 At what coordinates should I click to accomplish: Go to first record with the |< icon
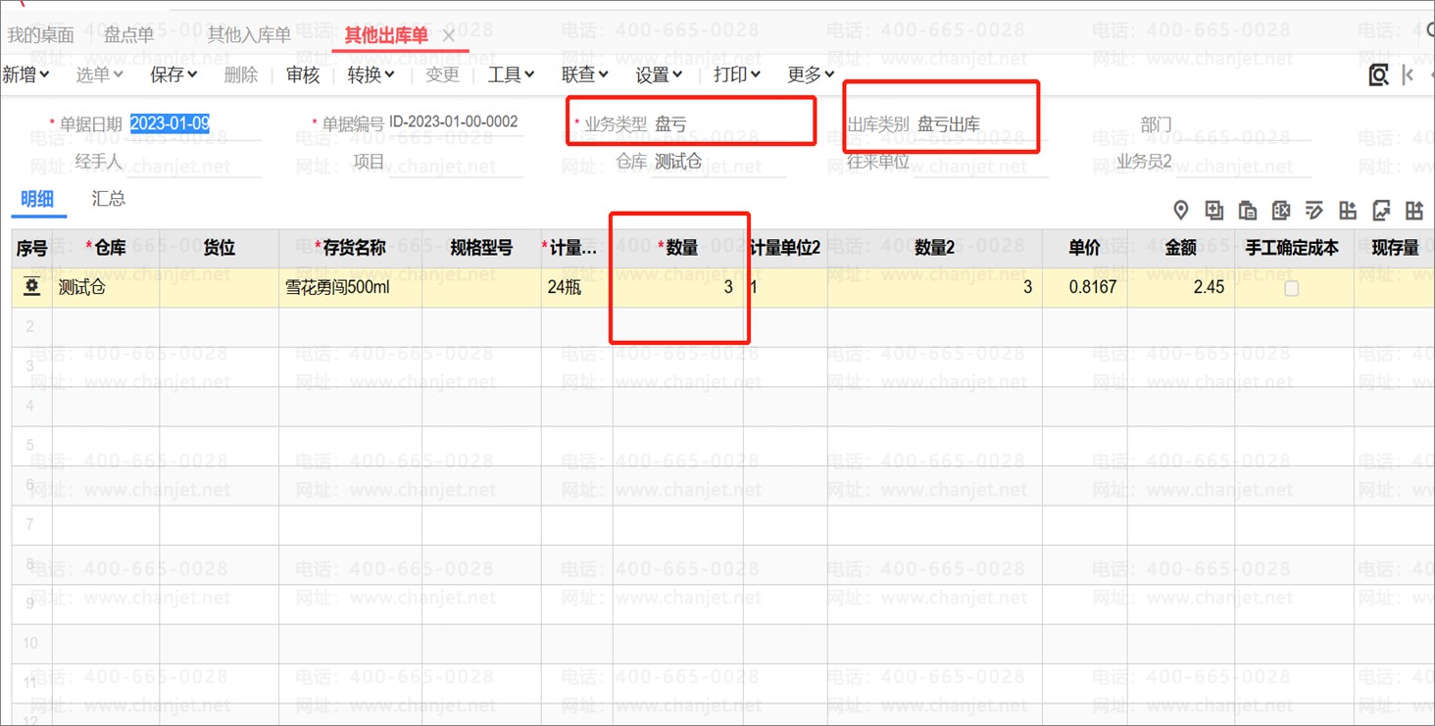click(x=1409, y=74)
